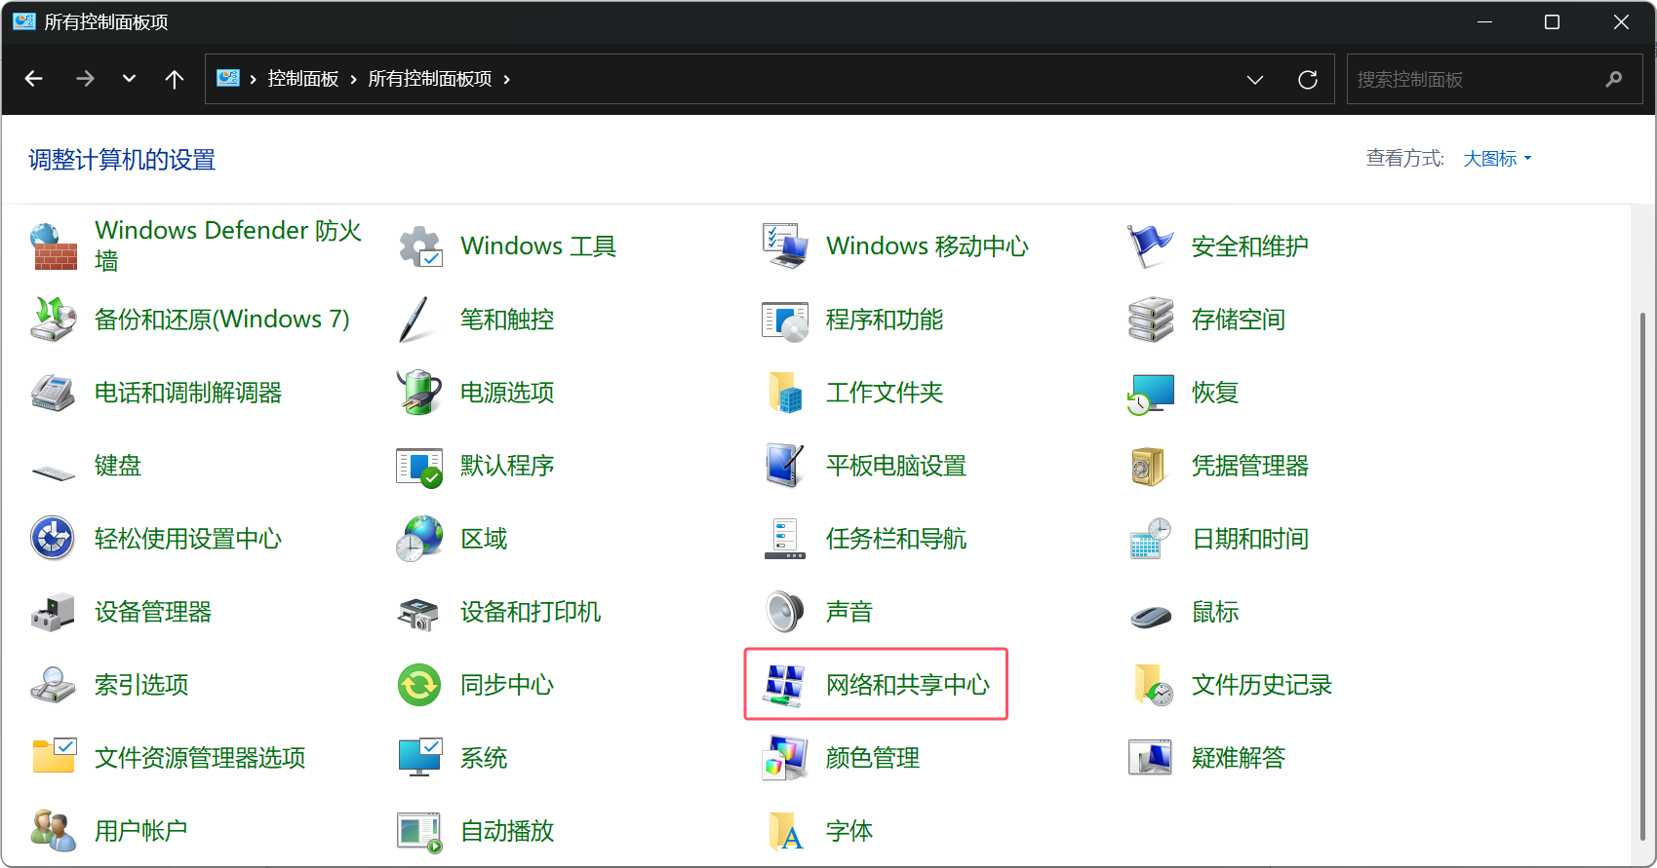Screen dimensions: 1657x868
Task: Open the 文件历史记录 folder icon
Action: (1153, 685)
